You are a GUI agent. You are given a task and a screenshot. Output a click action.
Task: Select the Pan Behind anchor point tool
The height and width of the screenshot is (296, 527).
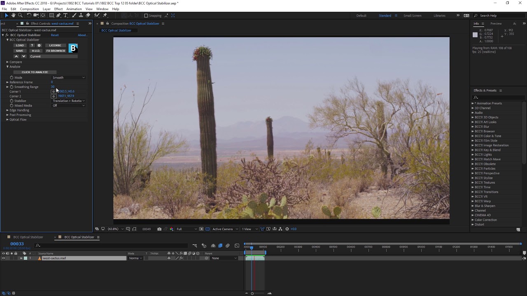click(43, 16)
